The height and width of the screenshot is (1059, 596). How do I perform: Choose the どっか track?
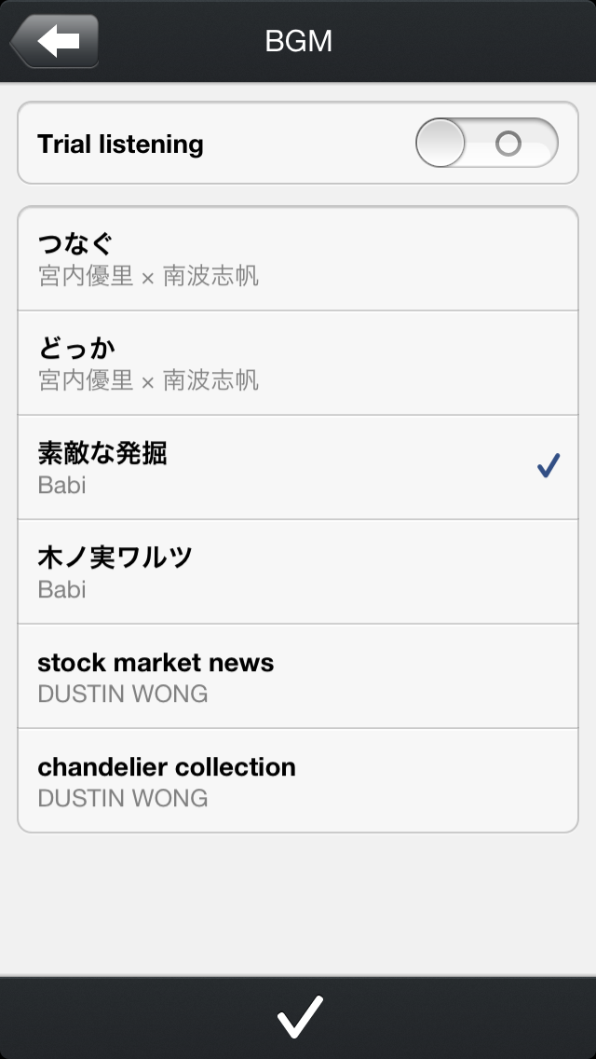pos(77,349)
